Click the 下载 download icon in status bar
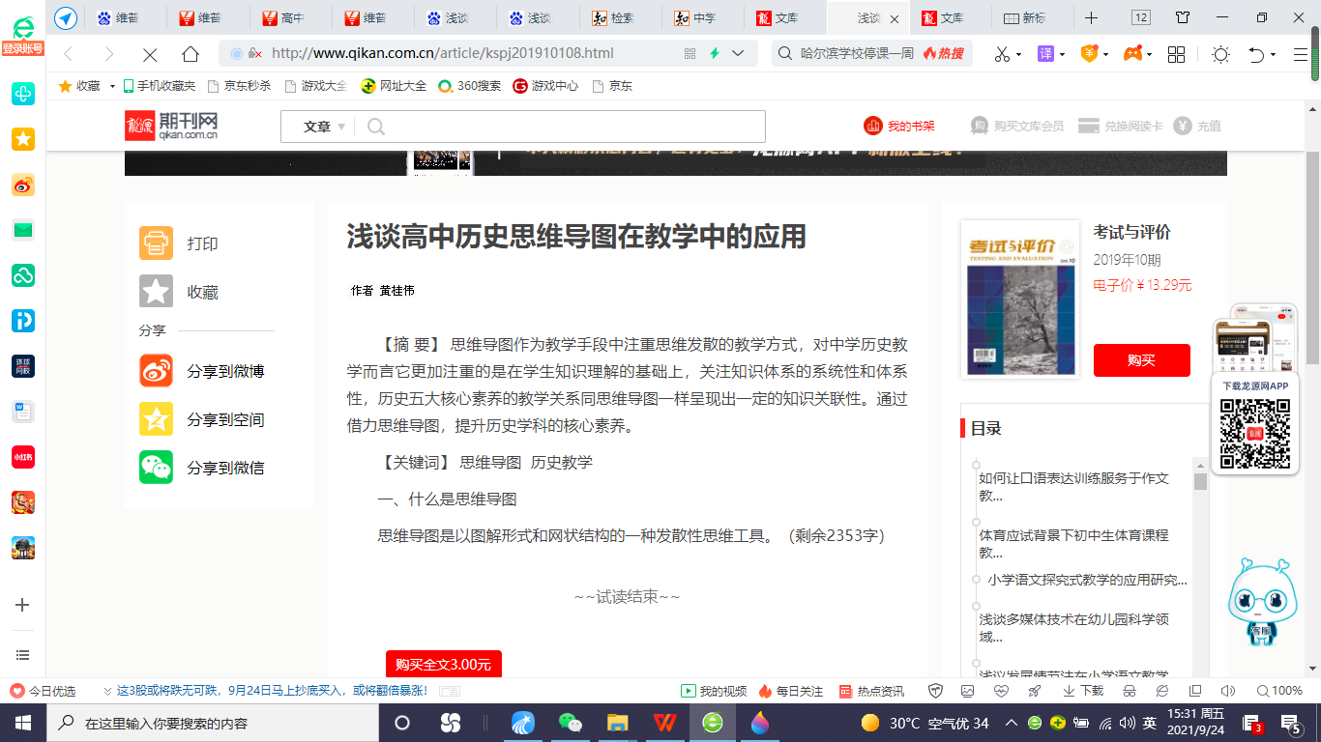 click(x=1083, y=691)
